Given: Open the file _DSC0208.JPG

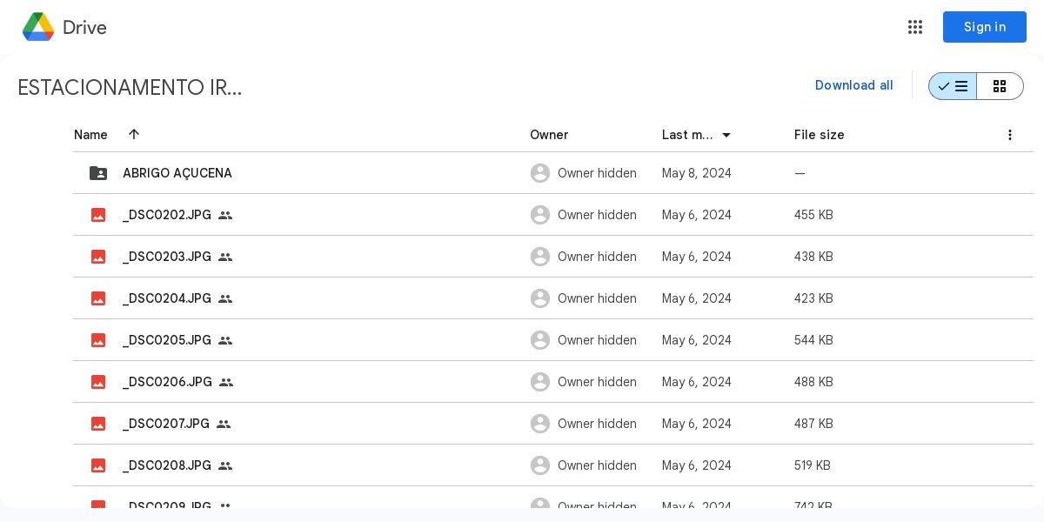Looking at the screenshot, I should pyautogui.click(x=167, y=465).
